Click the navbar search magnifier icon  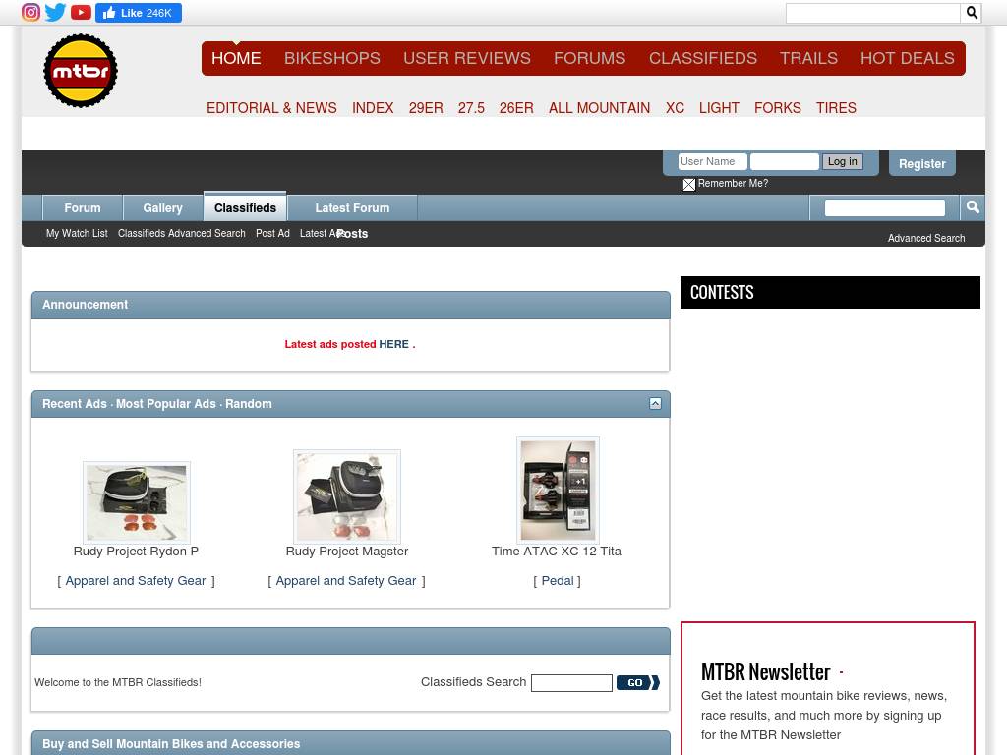pyautogui.click(x=973, y=207)
